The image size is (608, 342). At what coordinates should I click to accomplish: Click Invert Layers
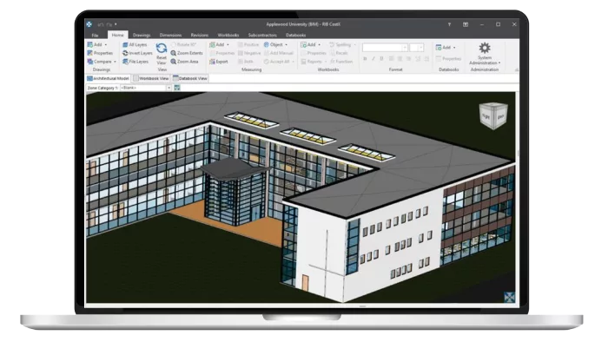(x=137, y=53)
